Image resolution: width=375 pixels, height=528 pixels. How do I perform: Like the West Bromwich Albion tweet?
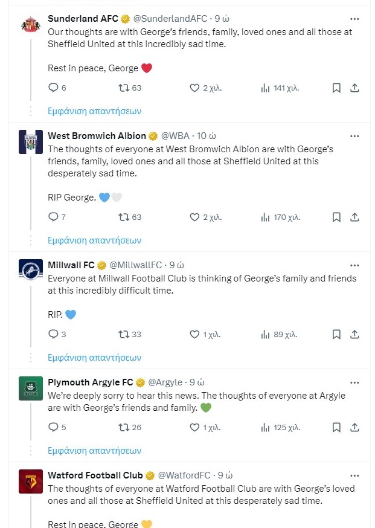pos(205,217)
